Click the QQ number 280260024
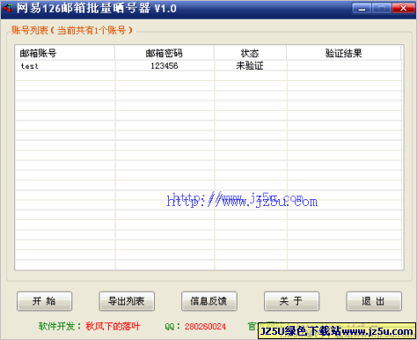Screen dimensions: 417x340 (x=205, y=327)
